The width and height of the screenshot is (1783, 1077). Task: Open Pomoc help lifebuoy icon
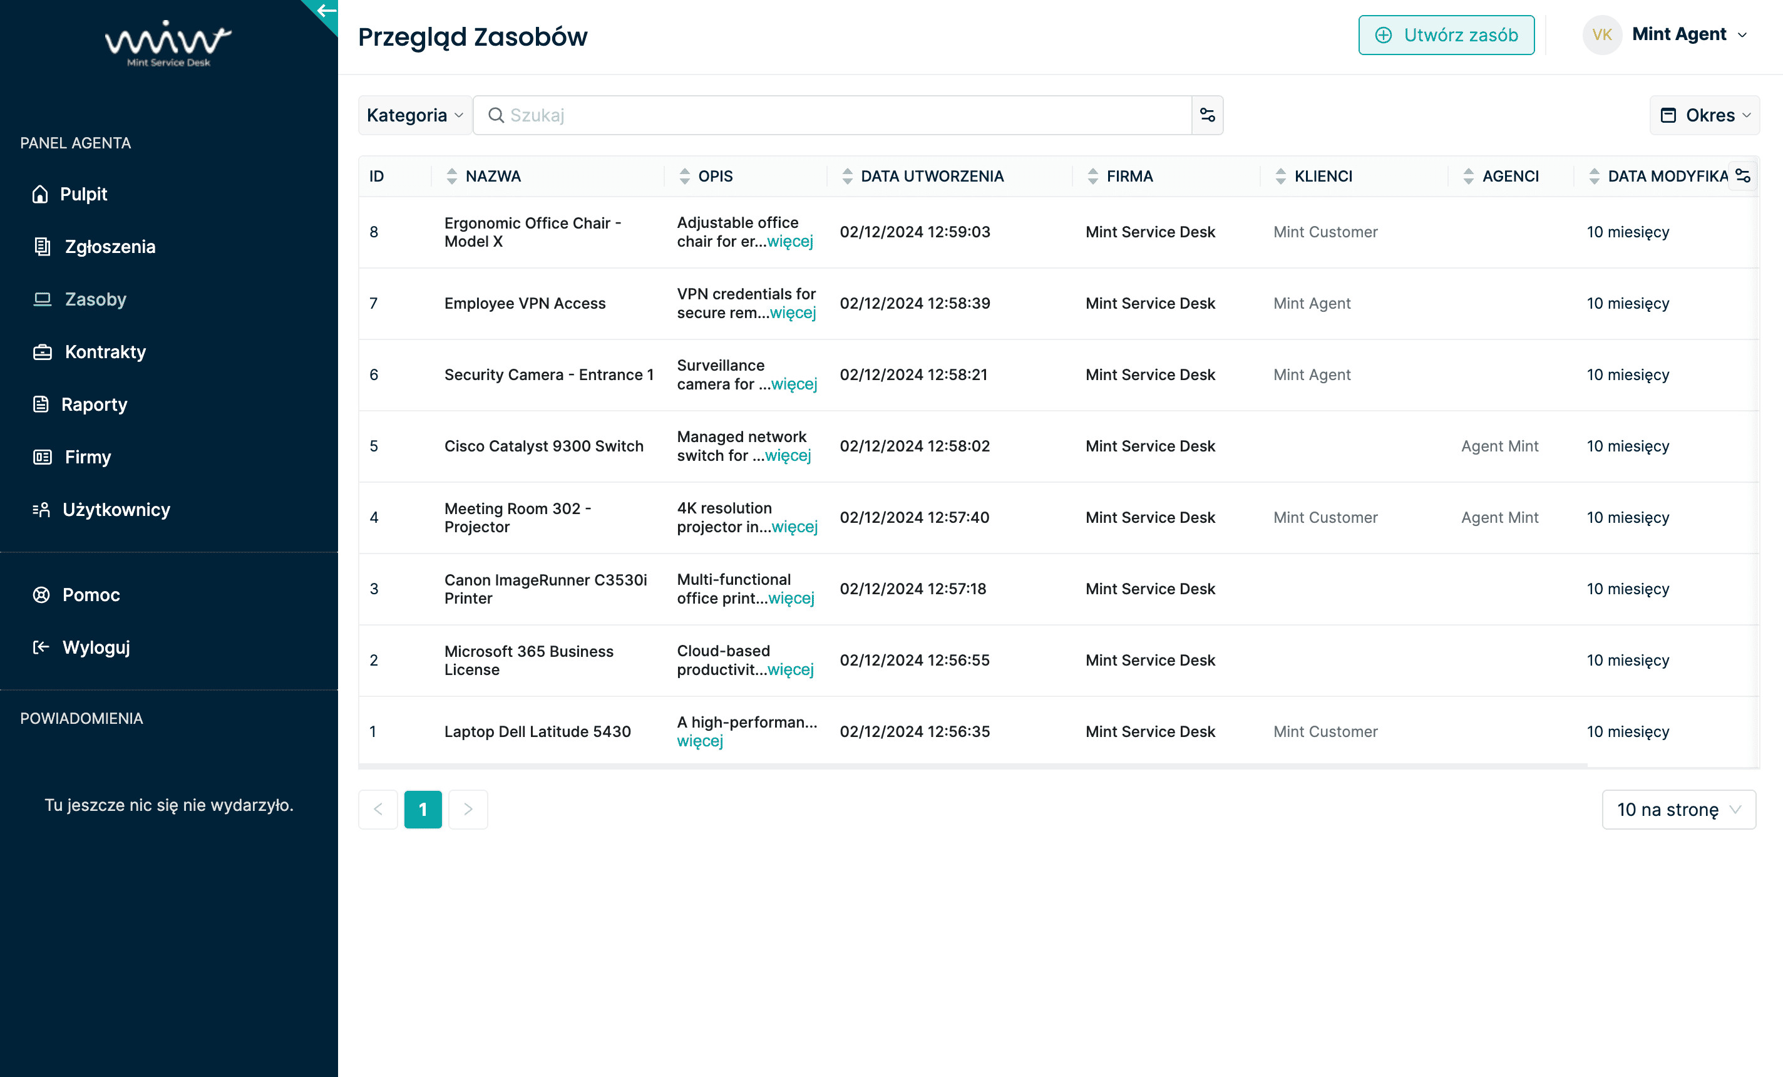tap(41, 595)
